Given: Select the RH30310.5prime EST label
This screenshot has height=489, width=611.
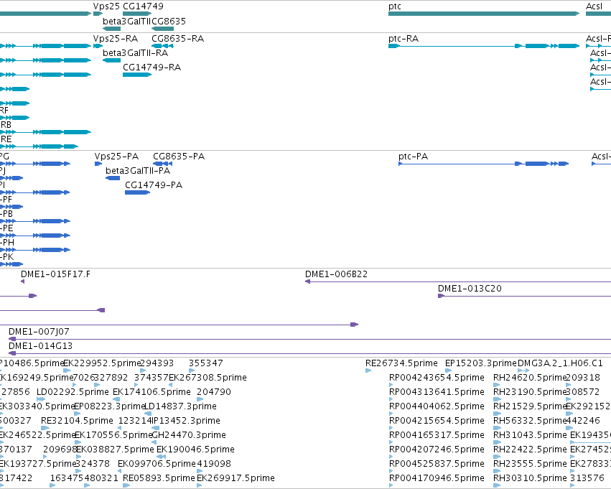Looking at the screenshot, I should 530,478.
